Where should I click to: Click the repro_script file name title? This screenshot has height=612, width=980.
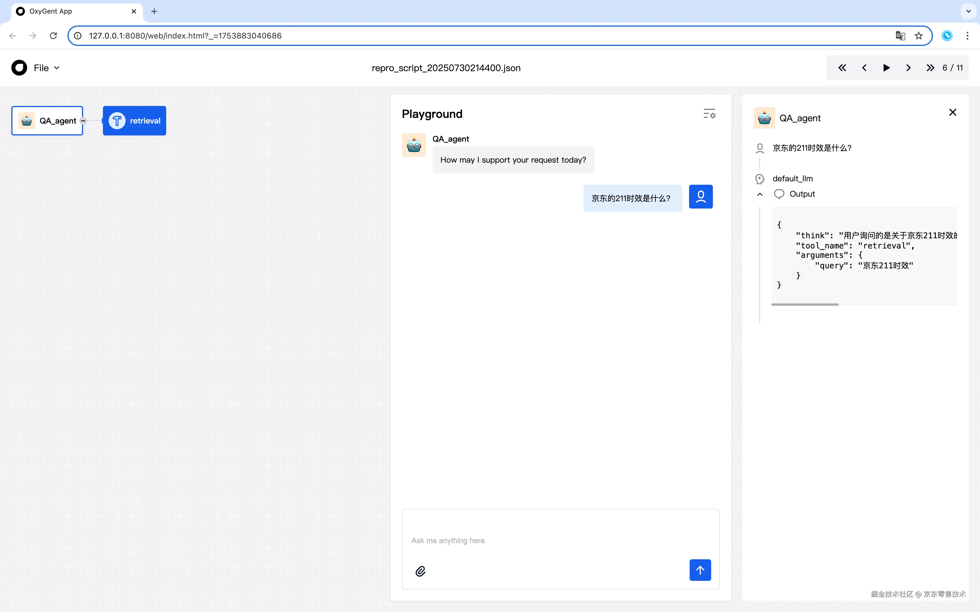tap(446, 68)
